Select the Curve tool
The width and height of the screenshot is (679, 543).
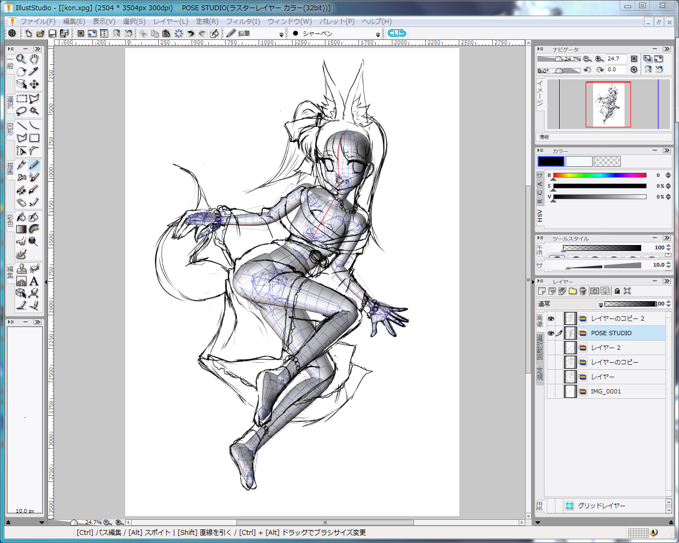click(x=34, y=126)
